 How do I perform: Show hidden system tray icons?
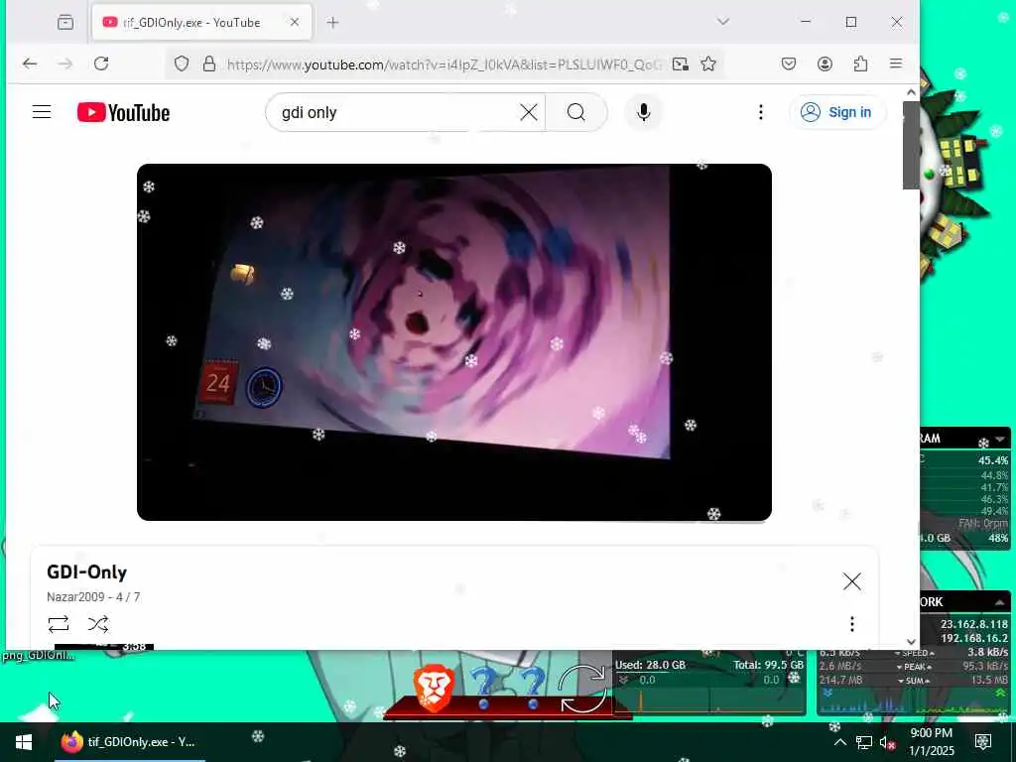839,742
